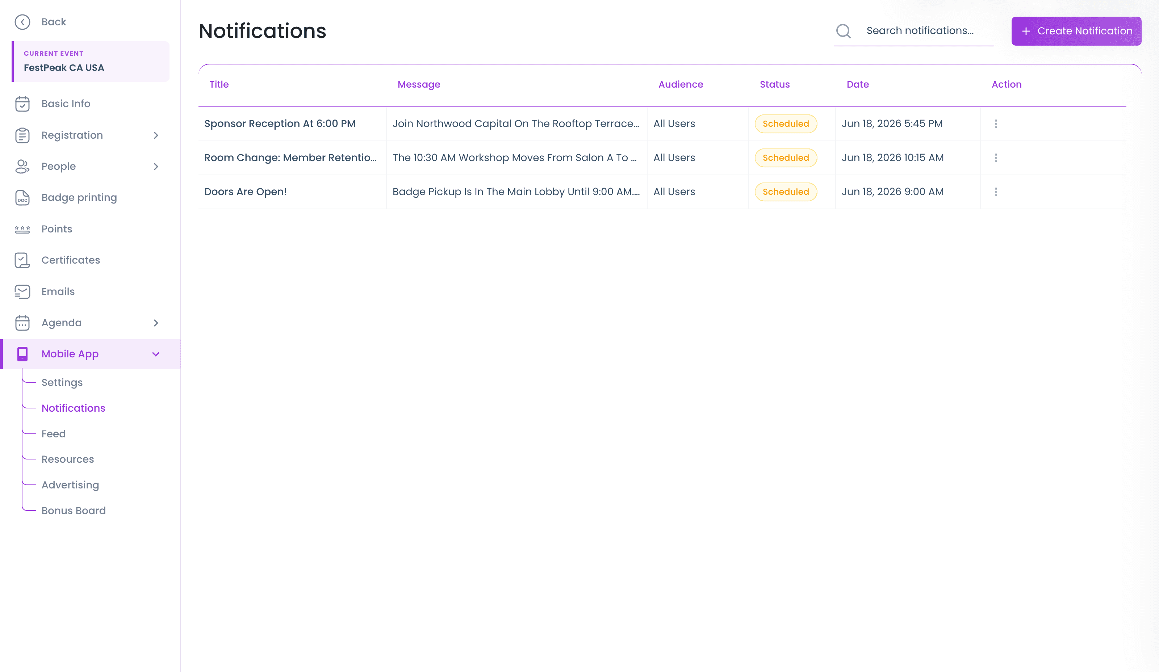Click the Agenda calendar icon
Screen dimensions: 1159x672
[22, 323]
